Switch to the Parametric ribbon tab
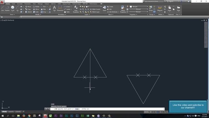 click(x=27, y=4)
